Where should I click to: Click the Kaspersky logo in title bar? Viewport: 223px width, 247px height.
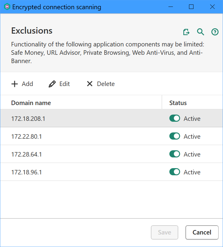click(7, 7)
